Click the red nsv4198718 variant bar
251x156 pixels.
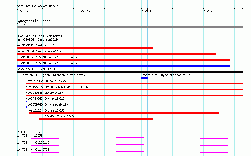click(x=135, y=90)
